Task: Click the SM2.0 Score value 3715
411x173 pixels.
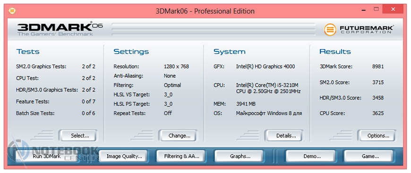Action: (378, 82)
